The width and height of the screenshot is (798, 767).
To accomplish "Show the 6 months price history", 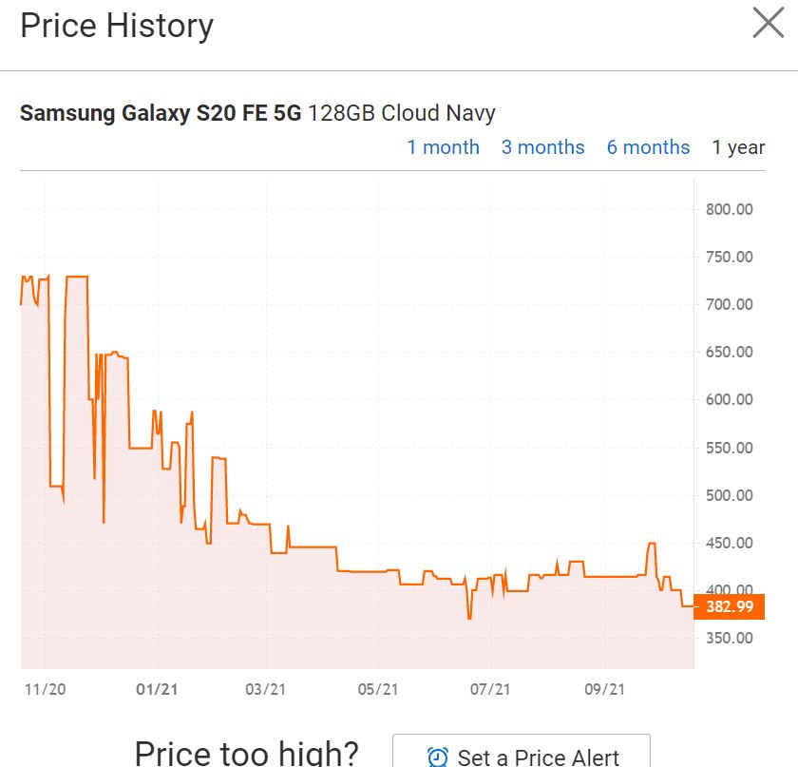I will [648, 147].
